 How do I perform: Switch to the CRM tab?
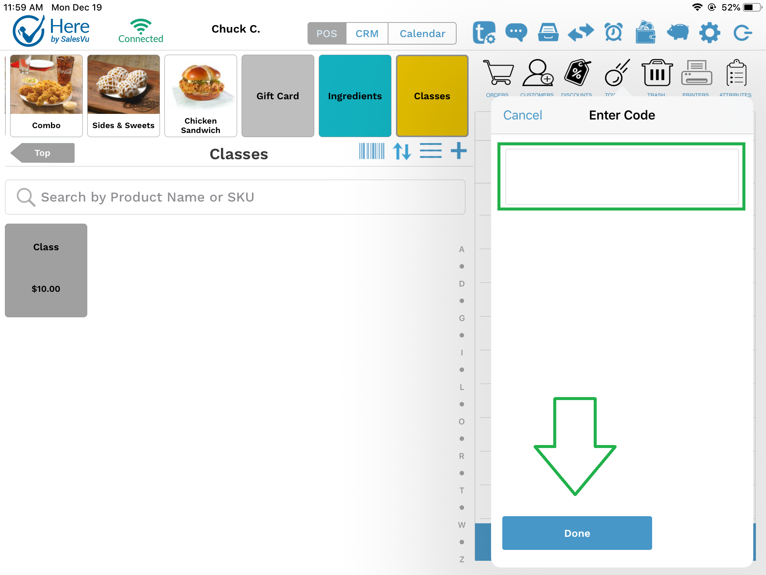point(367,33)
